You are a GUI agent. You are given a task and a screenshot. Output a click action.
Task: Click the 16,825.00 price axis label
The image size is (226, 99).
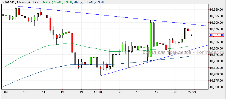click(x=216, y=42)
